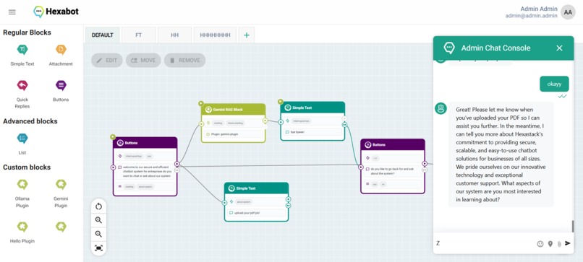Click the 'okayy' sent message bubble
The height and width of the screenshot is (262, 583).
[x=554, y=84]
